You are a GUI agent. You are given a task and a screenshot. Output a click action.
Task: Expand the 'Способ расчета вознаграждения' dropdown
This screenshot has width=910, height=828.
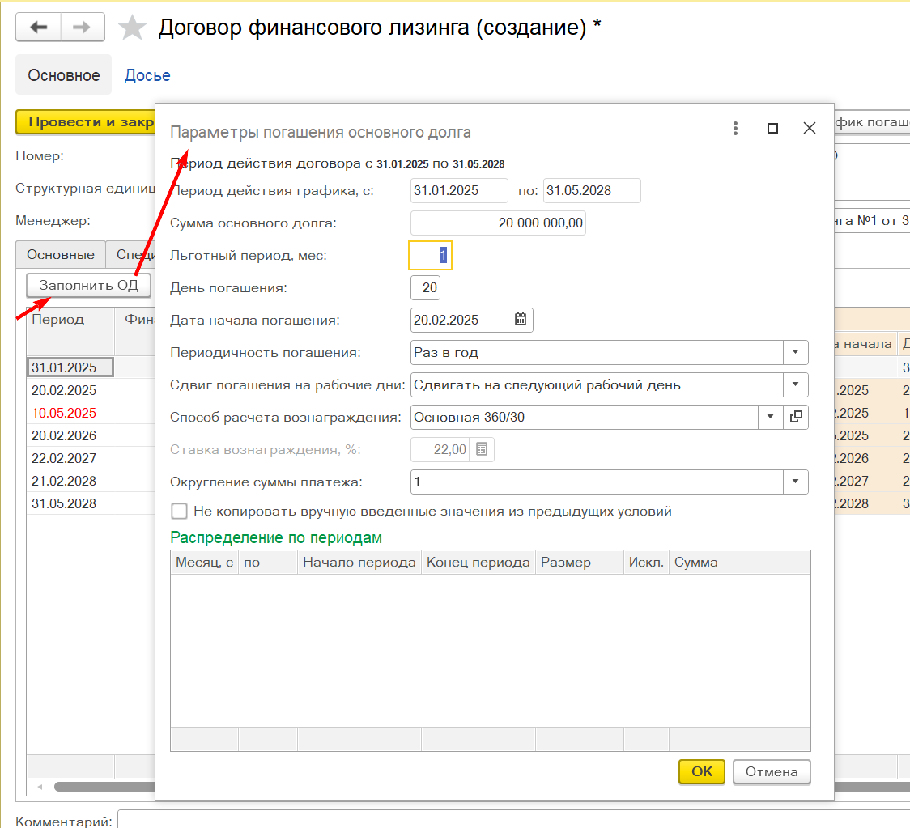pyautogui.click(x=771, y=417)
